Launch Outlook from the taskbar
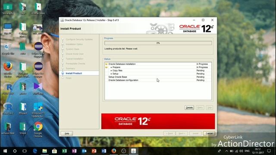The image size is (276, 155). point(84,151)
